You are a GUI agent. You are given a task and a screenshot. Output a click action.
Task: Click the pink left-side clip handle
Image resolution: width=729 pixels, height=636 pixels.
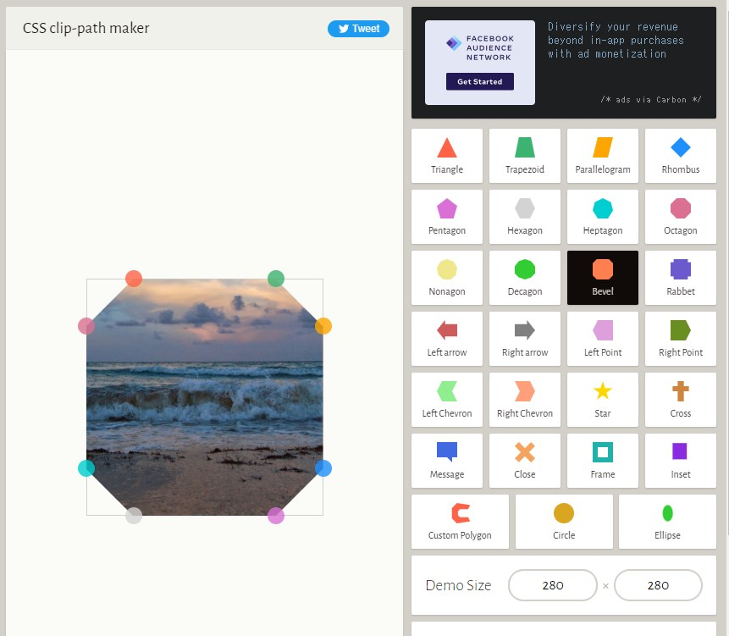pyautogui.click(x=86, y=326)
